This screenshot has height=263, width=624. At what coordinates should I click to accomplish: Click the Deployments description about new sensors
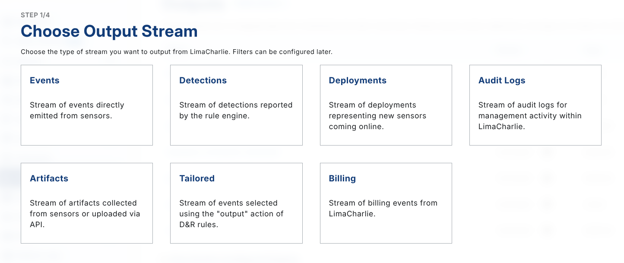[x=377, y=116]
